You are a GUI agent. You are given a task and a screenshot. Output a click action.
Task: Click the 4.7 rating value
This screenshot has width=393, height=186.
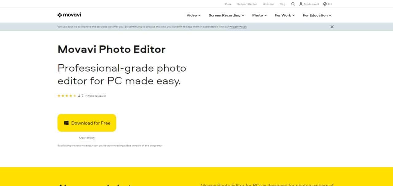pyautogui.click(x=81, y=96)
